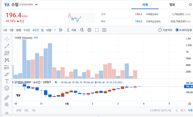Expand more time intervals chevron

55,30
